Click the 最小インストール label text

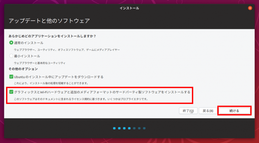(27, 56)
